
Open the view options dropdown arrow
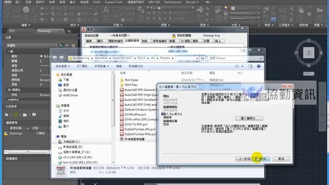[242, 66]
